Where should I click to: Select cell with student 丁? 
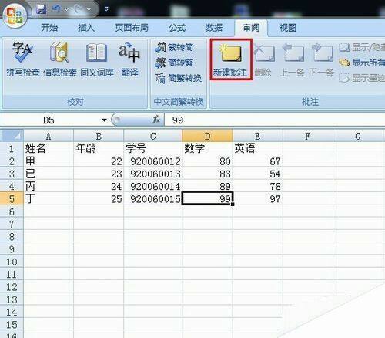pos(49,199)
